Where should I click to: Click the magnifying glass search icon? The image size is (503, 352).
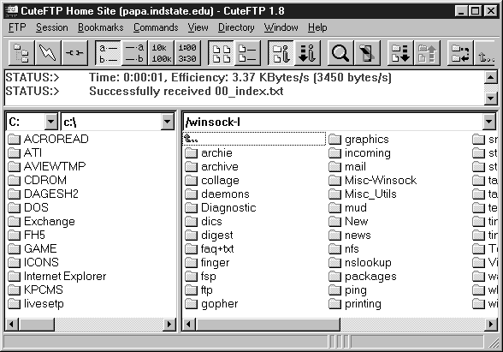[x=340, y=53]
